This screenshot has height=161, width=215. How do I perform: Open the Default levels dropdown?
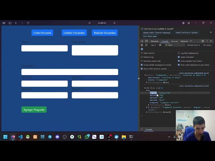pyautogui.click(x=193, y=45)
